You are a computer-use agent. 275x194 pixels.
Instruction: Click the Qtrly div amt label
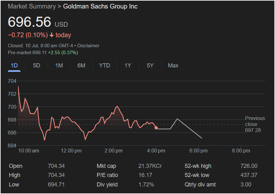pyautogui.click(x=200, y=185)
